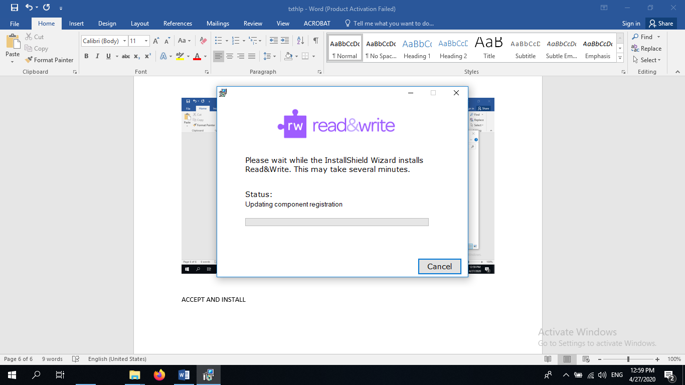Click the Numbering list icon

pos(235,41)
